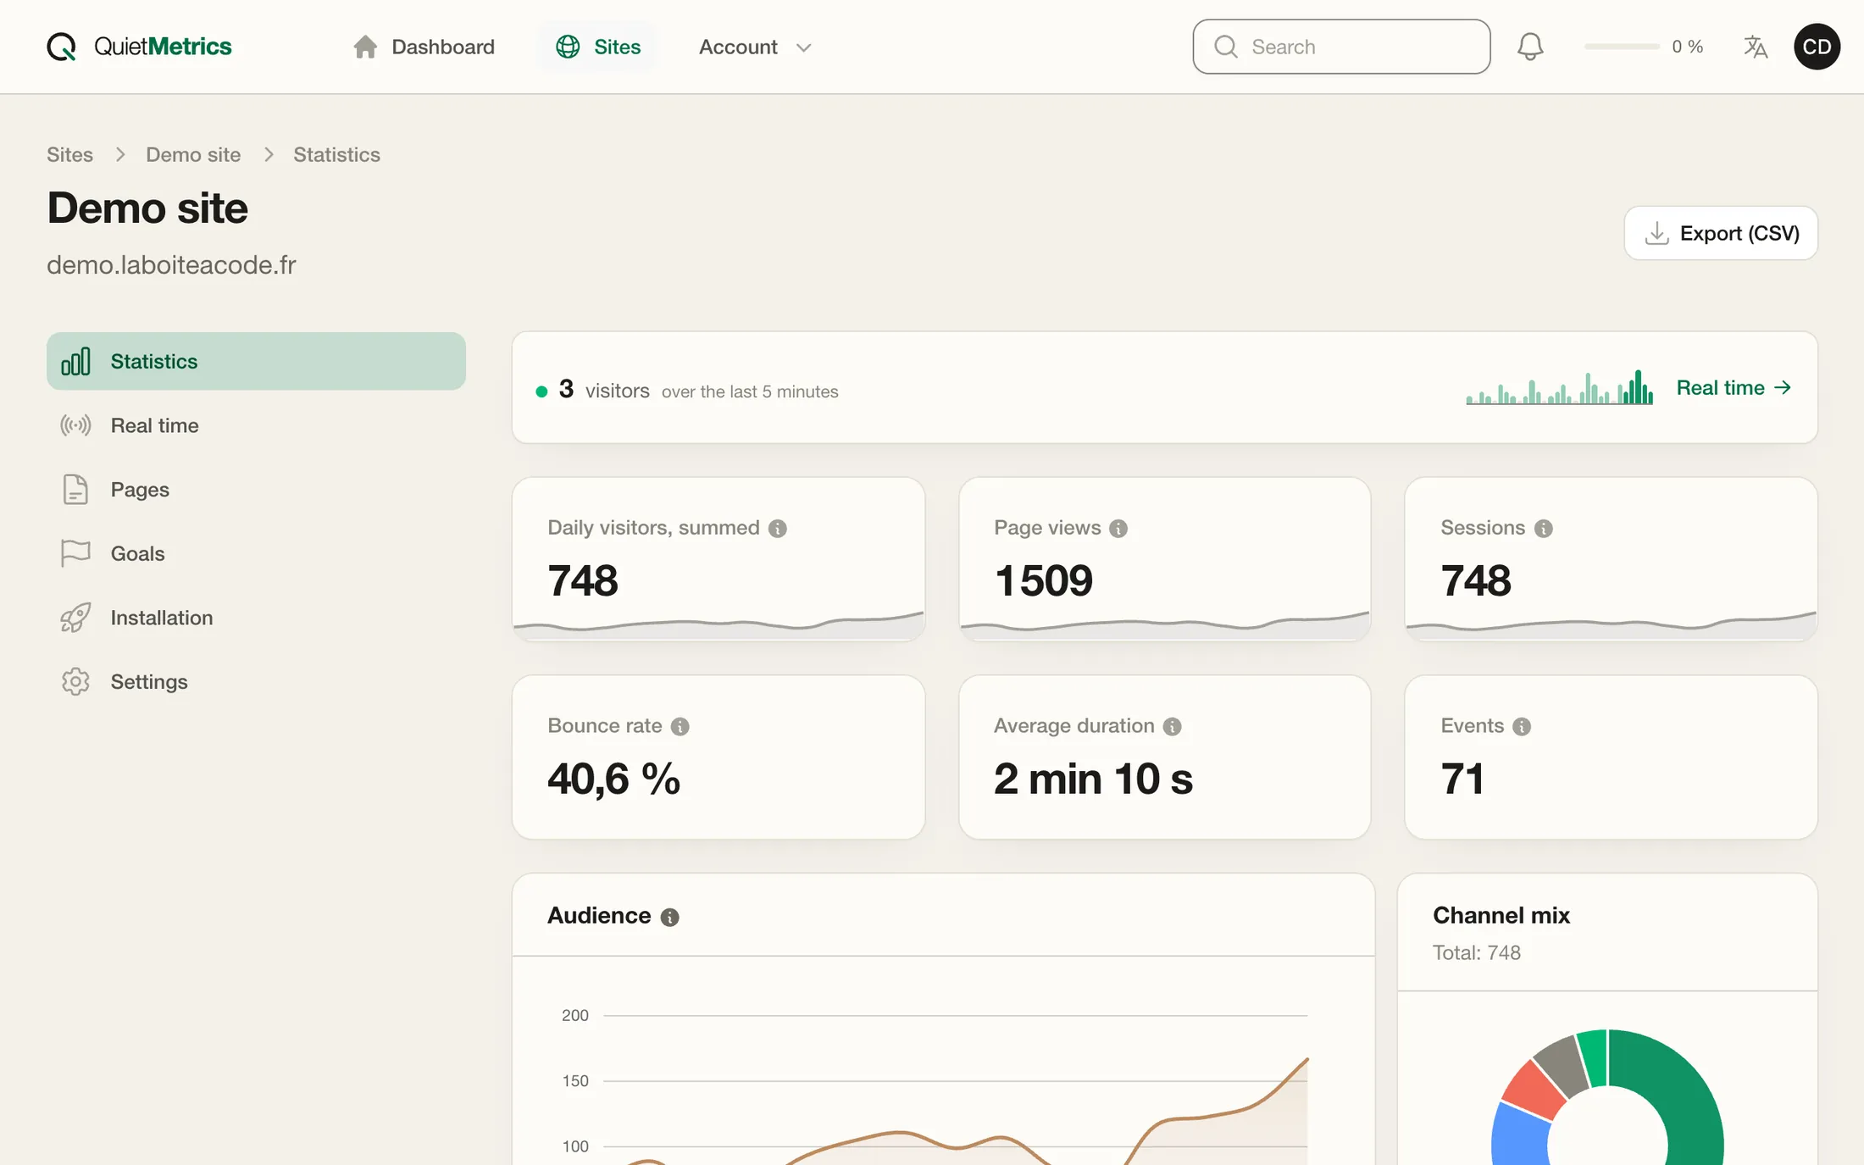Show info for Audience chart

[x=669, y=918]
